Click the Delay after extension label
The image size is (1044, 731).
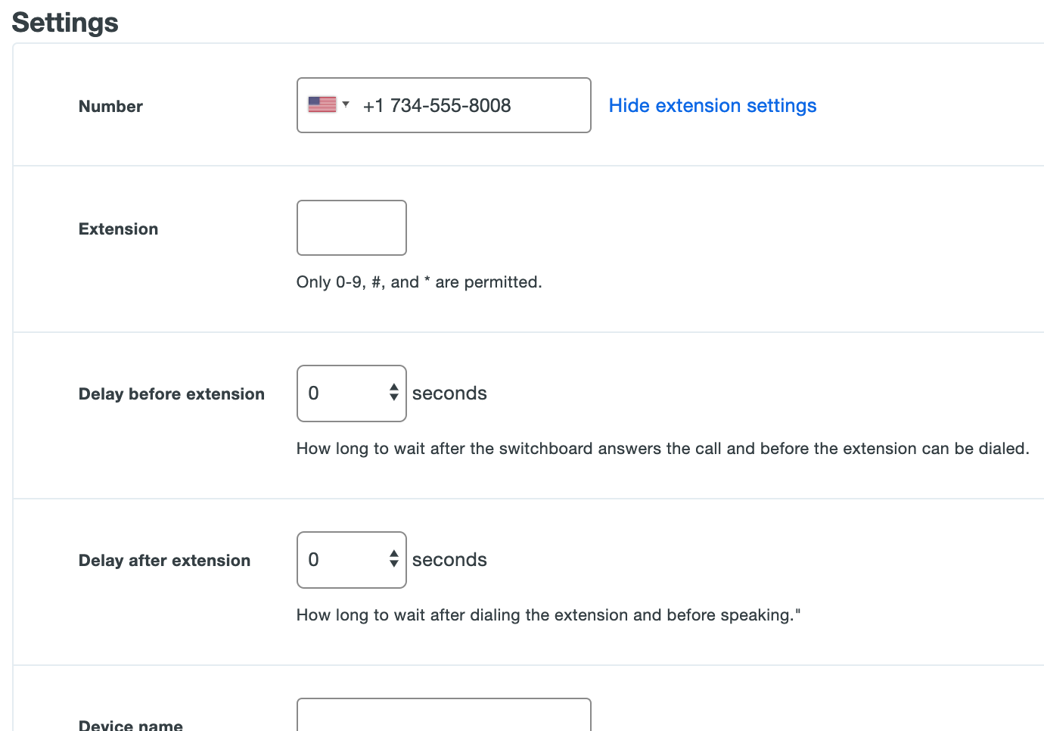164,560
